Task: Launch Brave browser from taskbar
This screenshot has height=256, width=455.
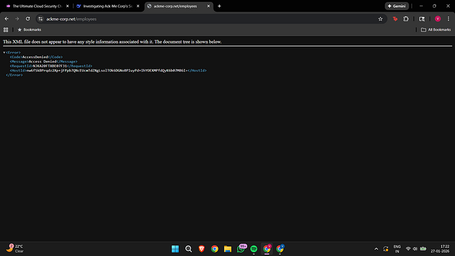Action: tap(201, 249)
